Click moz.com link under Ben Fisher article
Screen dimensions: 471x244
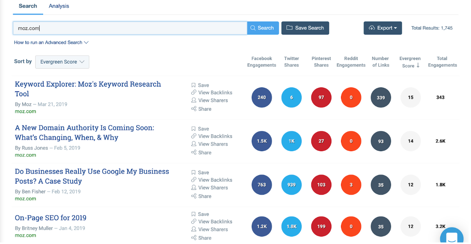(x=25, y=199)
